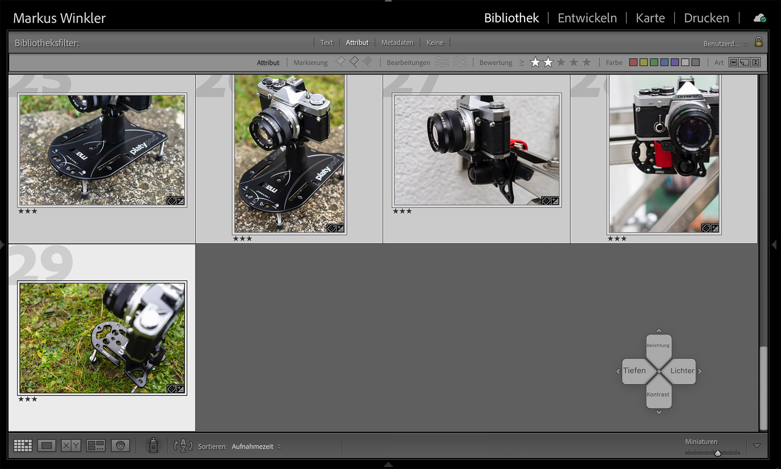781x469 pixels.
Task: Filter by rejected photos flag icon
Action: point(367,62)
